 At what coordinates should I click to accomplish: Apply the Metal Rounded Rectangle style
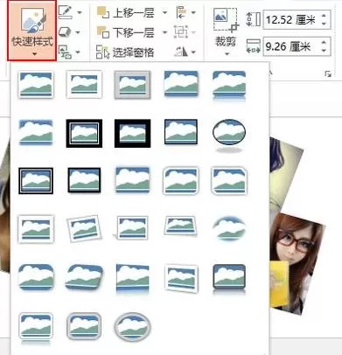tap(84, 326)
